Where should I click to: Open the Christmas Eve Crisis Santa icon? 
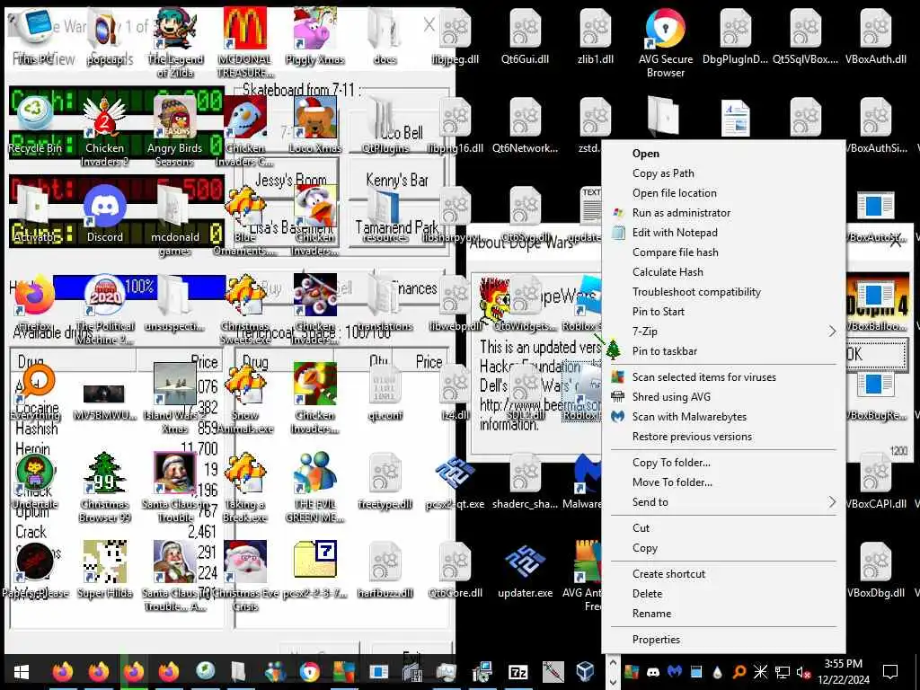(x=245, y=576)
